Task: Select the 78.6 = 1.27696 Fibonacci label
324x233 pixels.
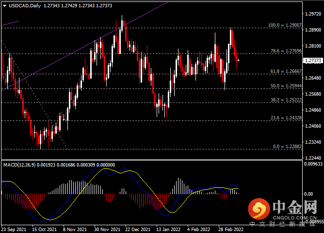Action: (286, 50)
